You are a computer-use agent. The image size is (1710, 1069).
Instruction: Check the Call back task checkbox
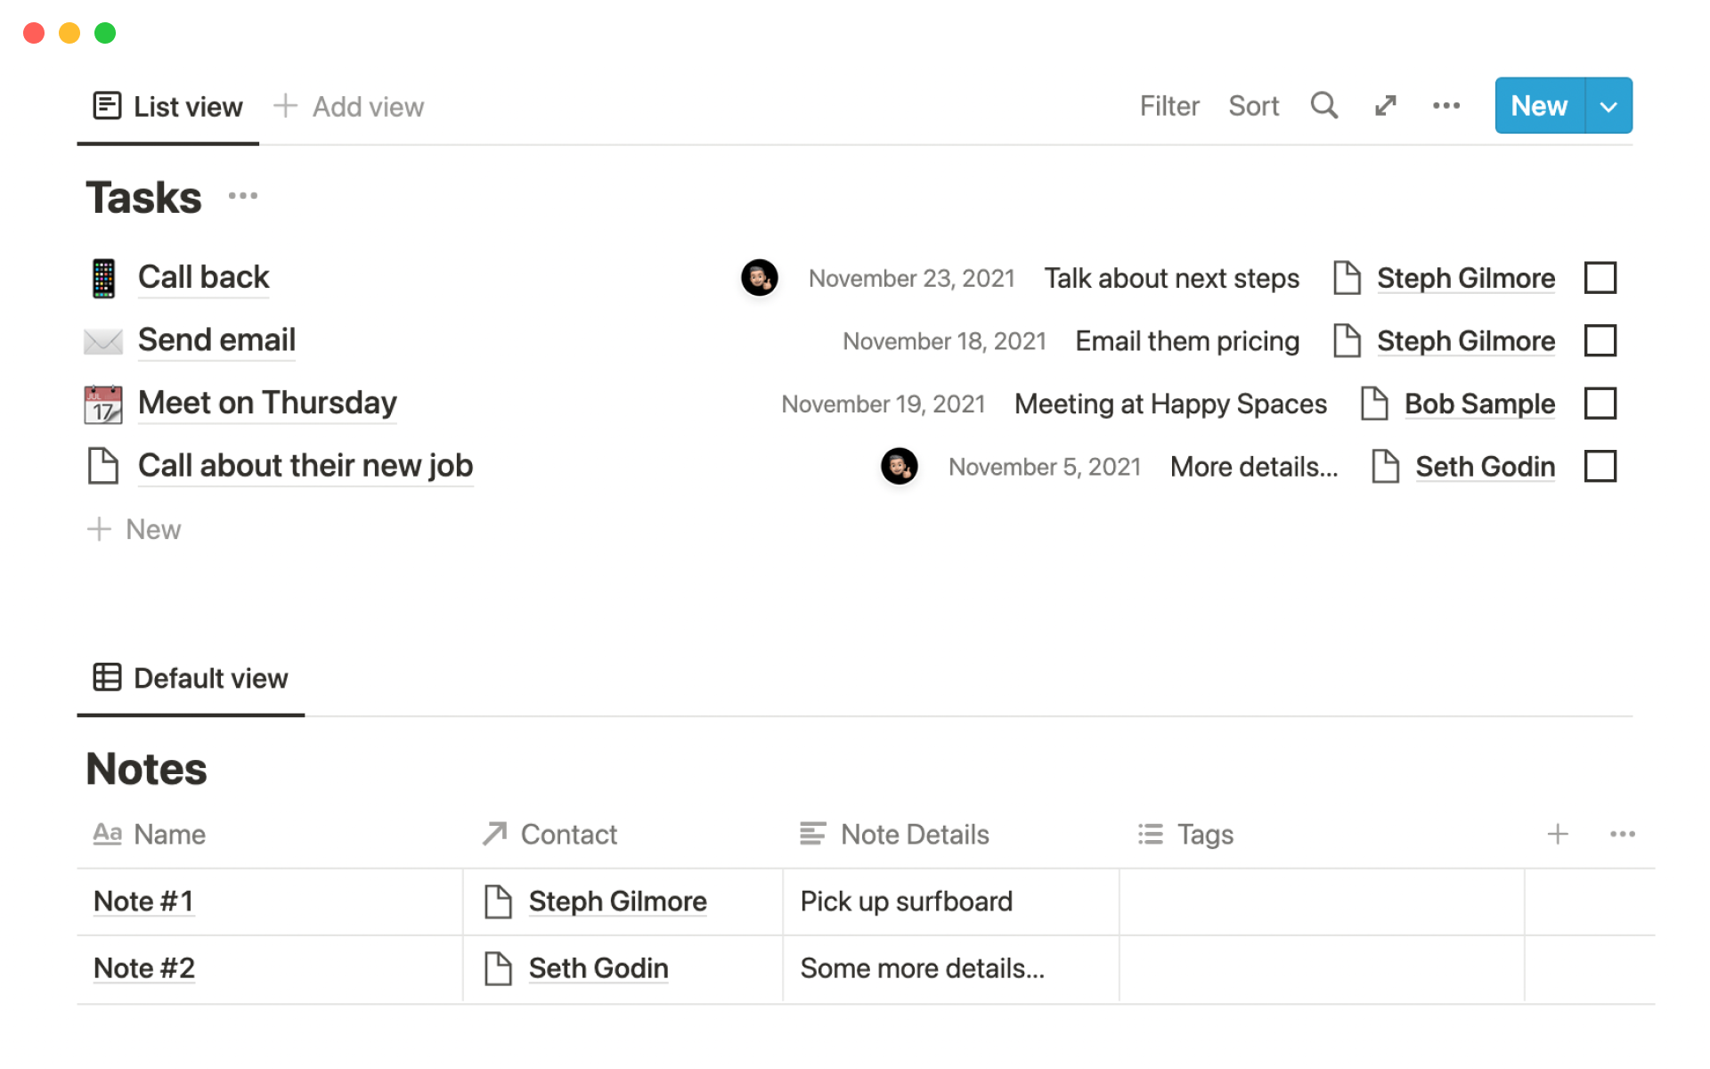1600,278
